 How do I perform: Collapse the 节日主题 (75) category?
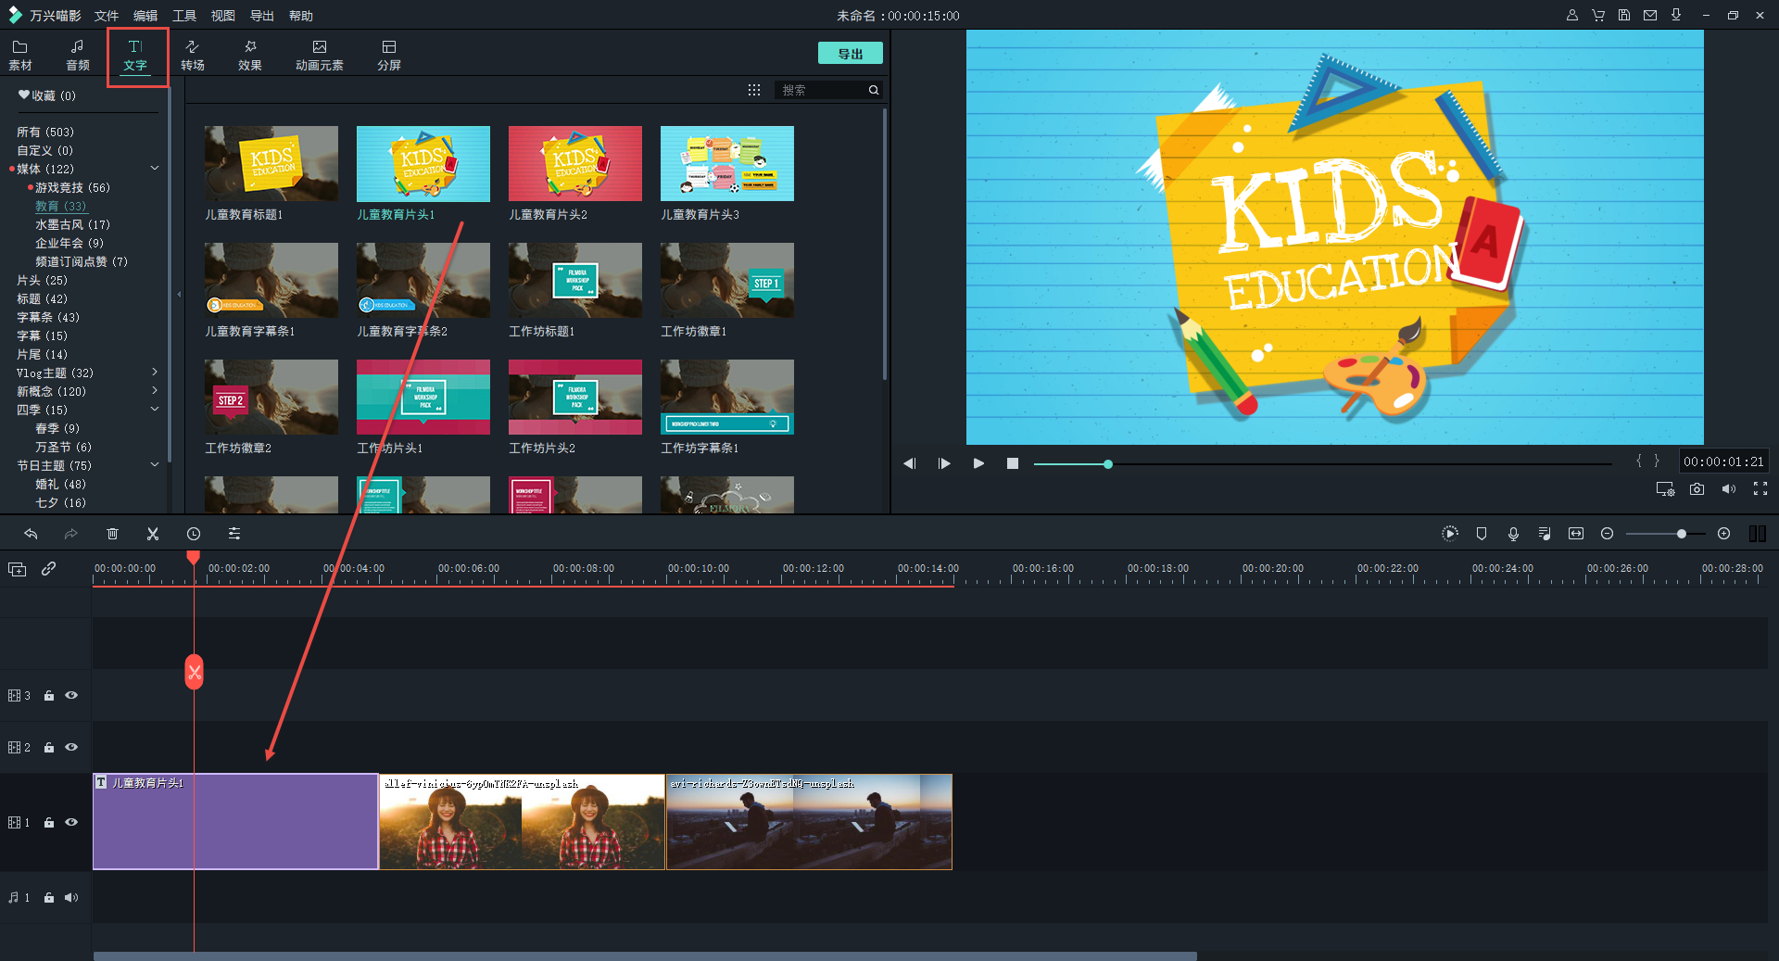point(155,465)
